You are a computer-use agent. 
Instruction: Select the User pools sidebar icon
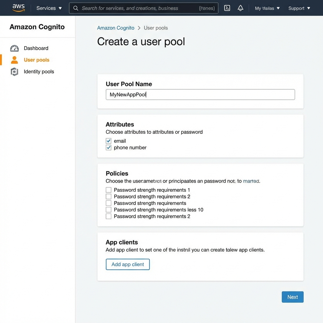15,60
